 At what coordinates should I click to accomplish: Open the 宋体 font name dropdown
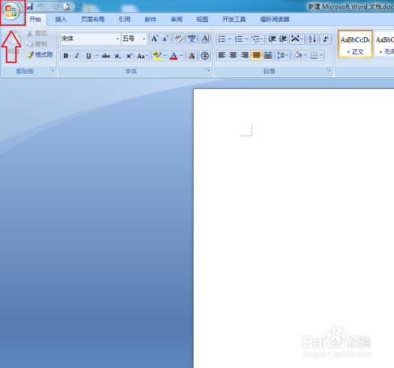[x=117, y=39]
